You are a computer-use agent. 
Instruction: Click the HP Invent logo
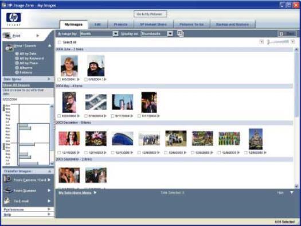tap(13, 19)
